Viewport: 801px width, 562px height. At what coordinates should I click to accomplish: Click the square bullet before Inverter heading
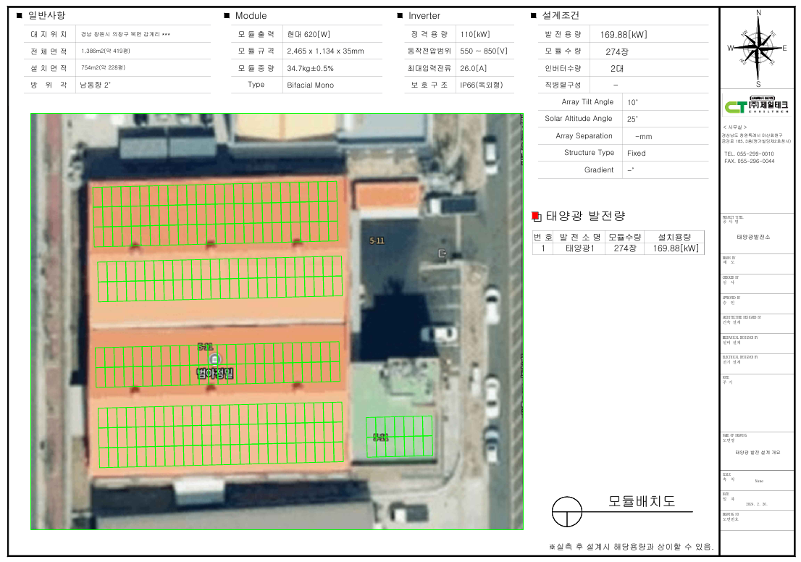[x=400, y=15]
